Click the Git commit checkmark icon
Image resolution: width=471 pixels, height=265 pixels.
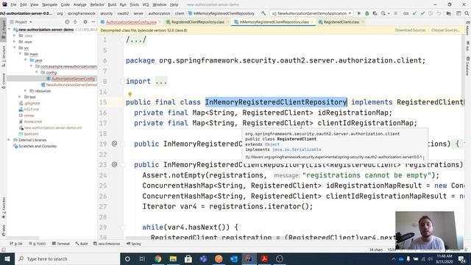[422, 13]
